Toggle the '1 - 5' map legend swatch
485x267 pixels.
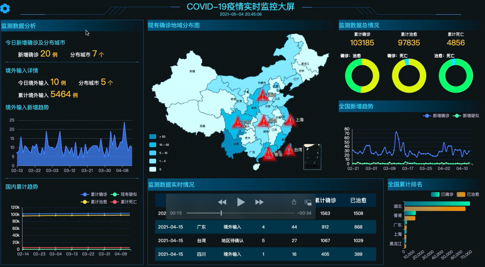[x=153, y=161]
